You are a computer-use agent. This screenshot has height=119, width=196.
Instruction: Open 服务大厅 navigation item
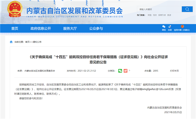point(70,29)
